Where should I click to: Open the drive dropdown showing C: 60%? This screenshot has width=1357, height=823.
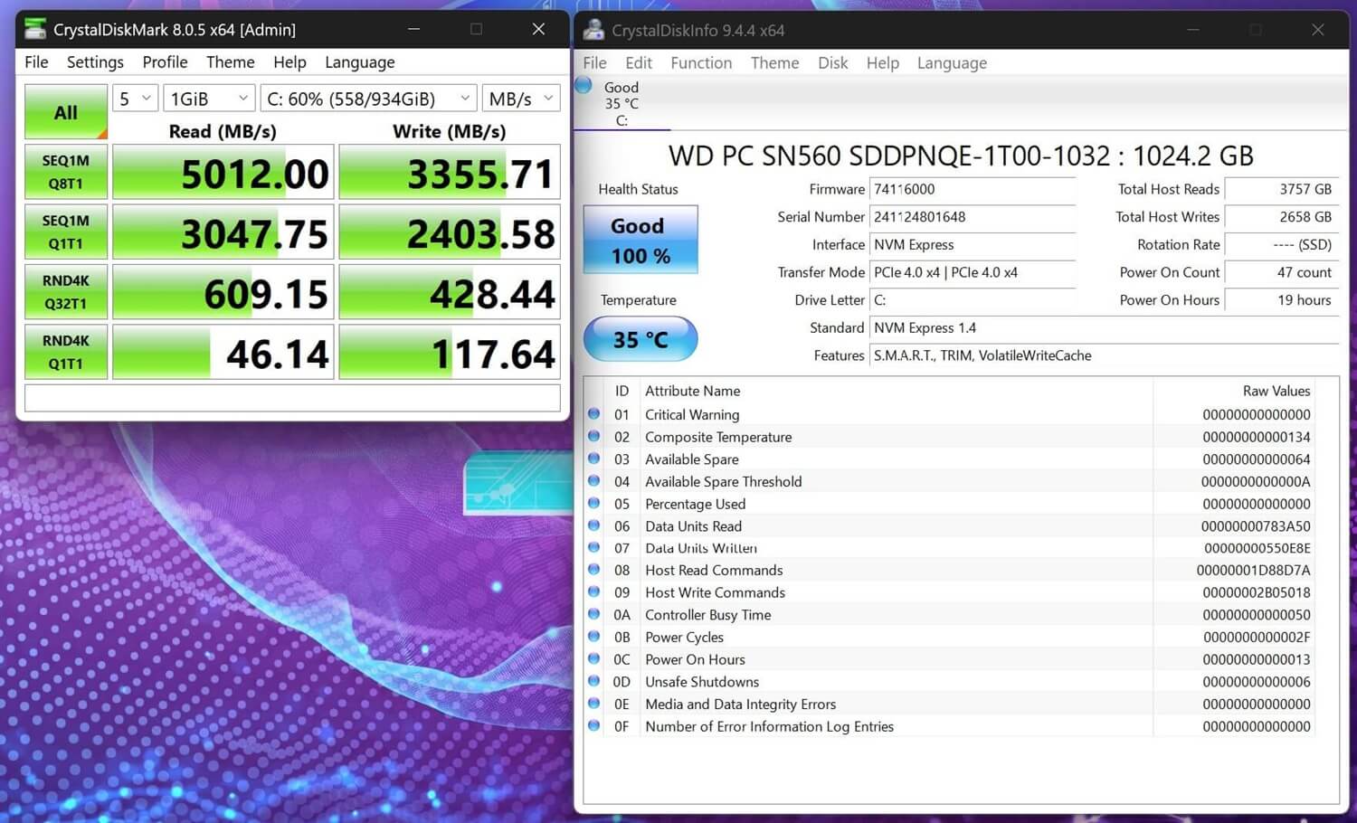click(x=369, y=99)
